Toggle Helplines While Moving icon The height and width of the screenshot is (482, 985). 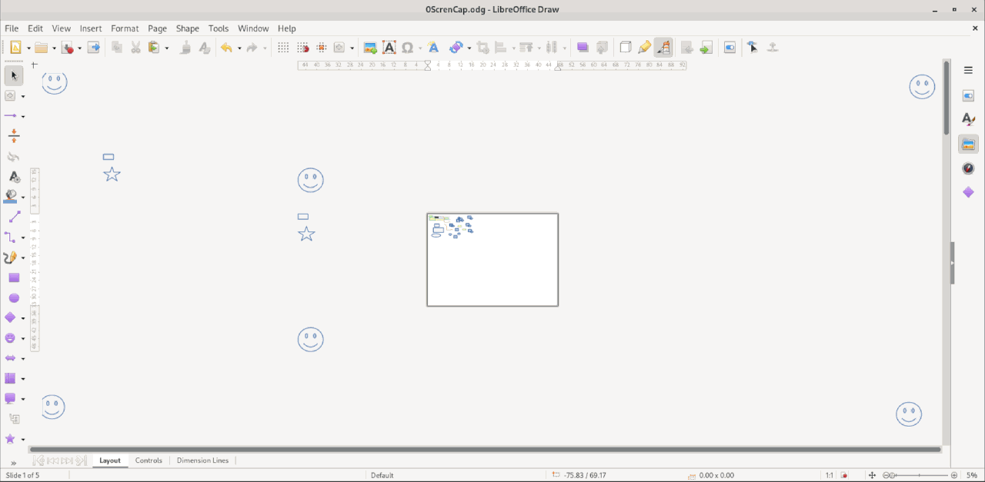point(322,48)
